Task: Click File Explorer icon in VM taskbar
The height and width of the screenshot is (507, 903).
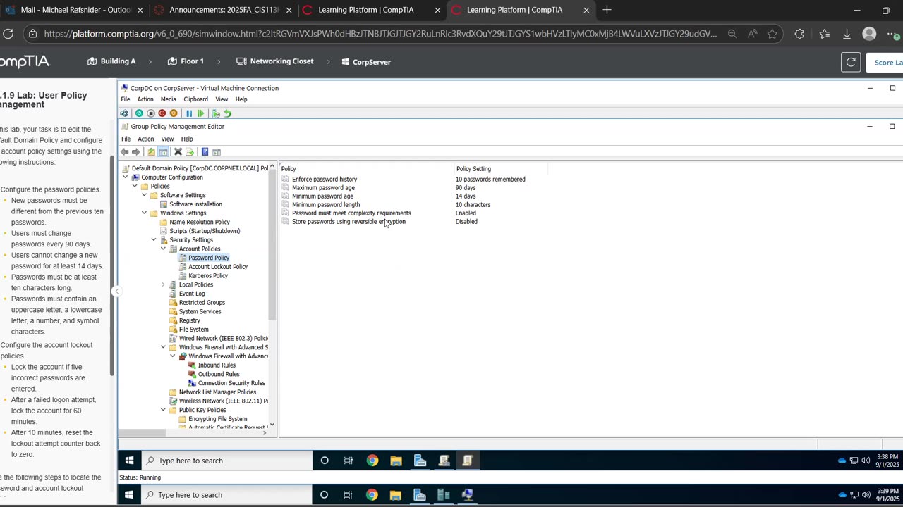Action: [x=396, y=461]
